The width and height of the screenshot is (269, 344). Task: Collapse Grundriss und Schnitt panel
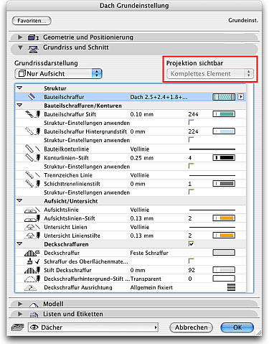tap(20, 47)
